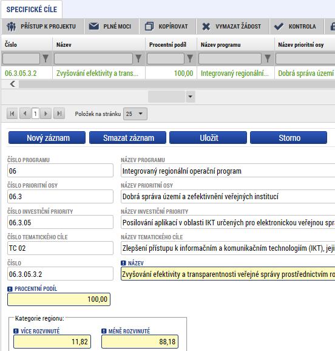Image resolution: width=335 pixels, height=351 pixels.
Task: Click the Číslo field 06.3.05.3.2
Action: click(x=60, y=274)
